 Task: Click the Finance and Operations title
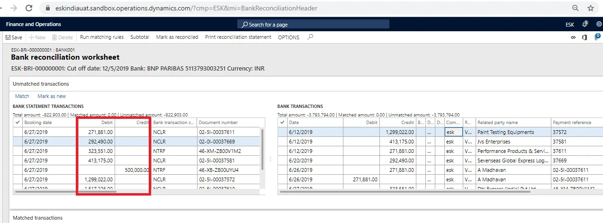pyautogui.click(x=34, y=24)
